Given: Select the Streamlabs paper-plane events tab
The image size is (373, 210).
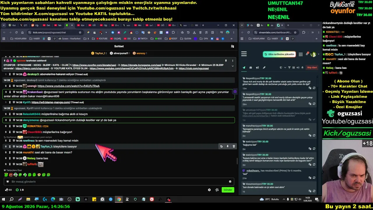Looking at the screenshot, I should 244,68.
